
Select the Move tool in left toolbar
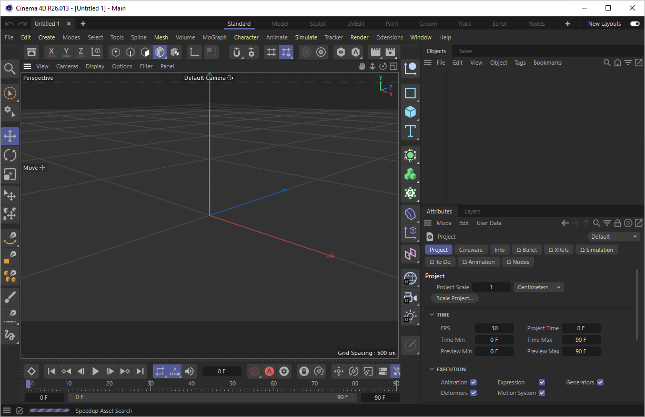[x=10, y=136]
